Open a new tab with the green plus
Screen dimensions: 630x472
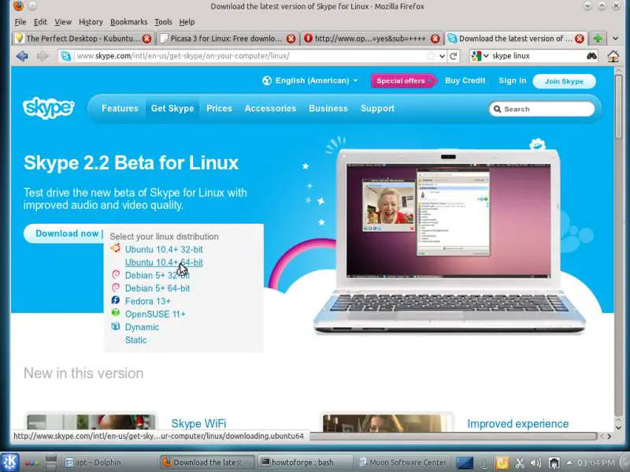598,39
